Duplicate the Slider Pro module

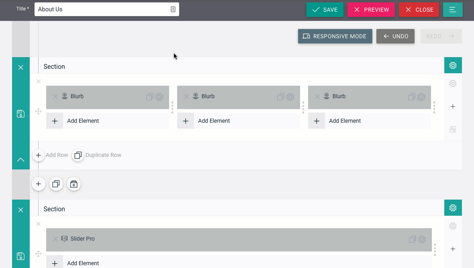(x=411, y=239)
